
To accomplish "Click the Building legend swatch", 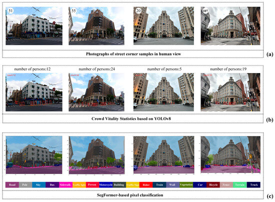I will [x=119, y=185].
